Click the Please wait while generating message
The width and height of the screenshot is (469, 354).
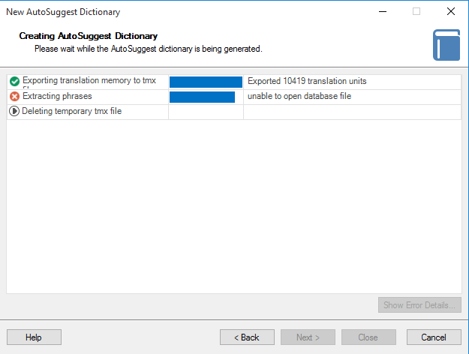[x=149, y=49]
